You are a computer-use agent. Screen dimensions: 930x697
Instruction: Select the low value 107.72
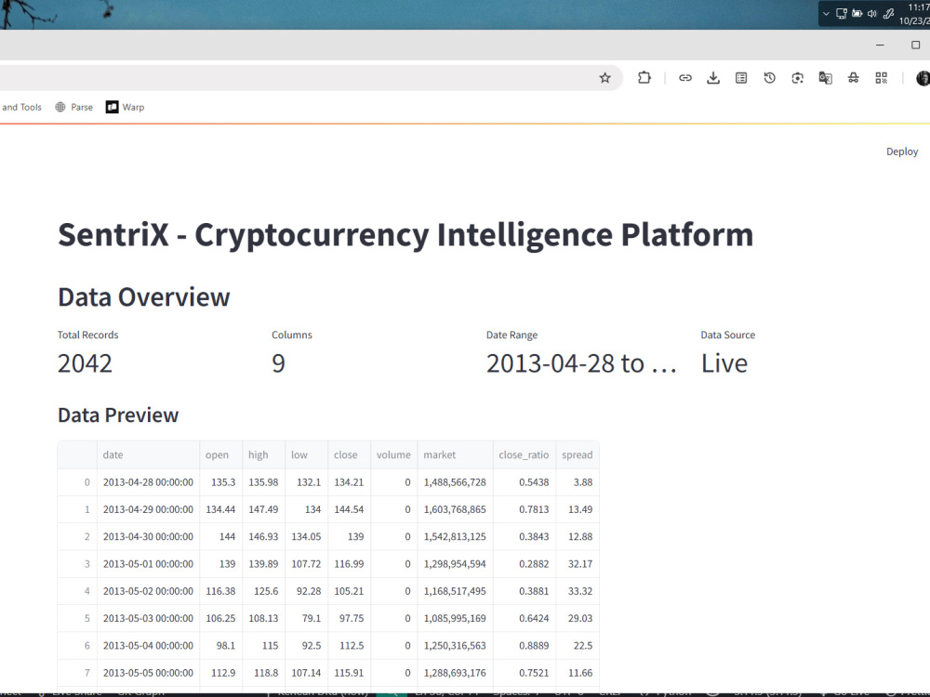click(x=306, y=564)
